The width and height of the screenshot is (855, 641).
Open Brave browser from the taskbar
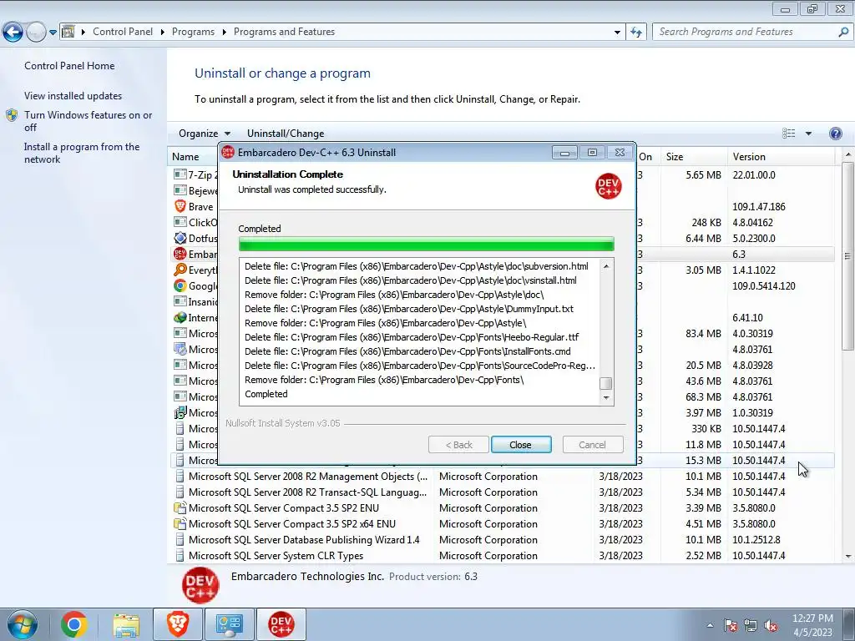tap(177, 624)
